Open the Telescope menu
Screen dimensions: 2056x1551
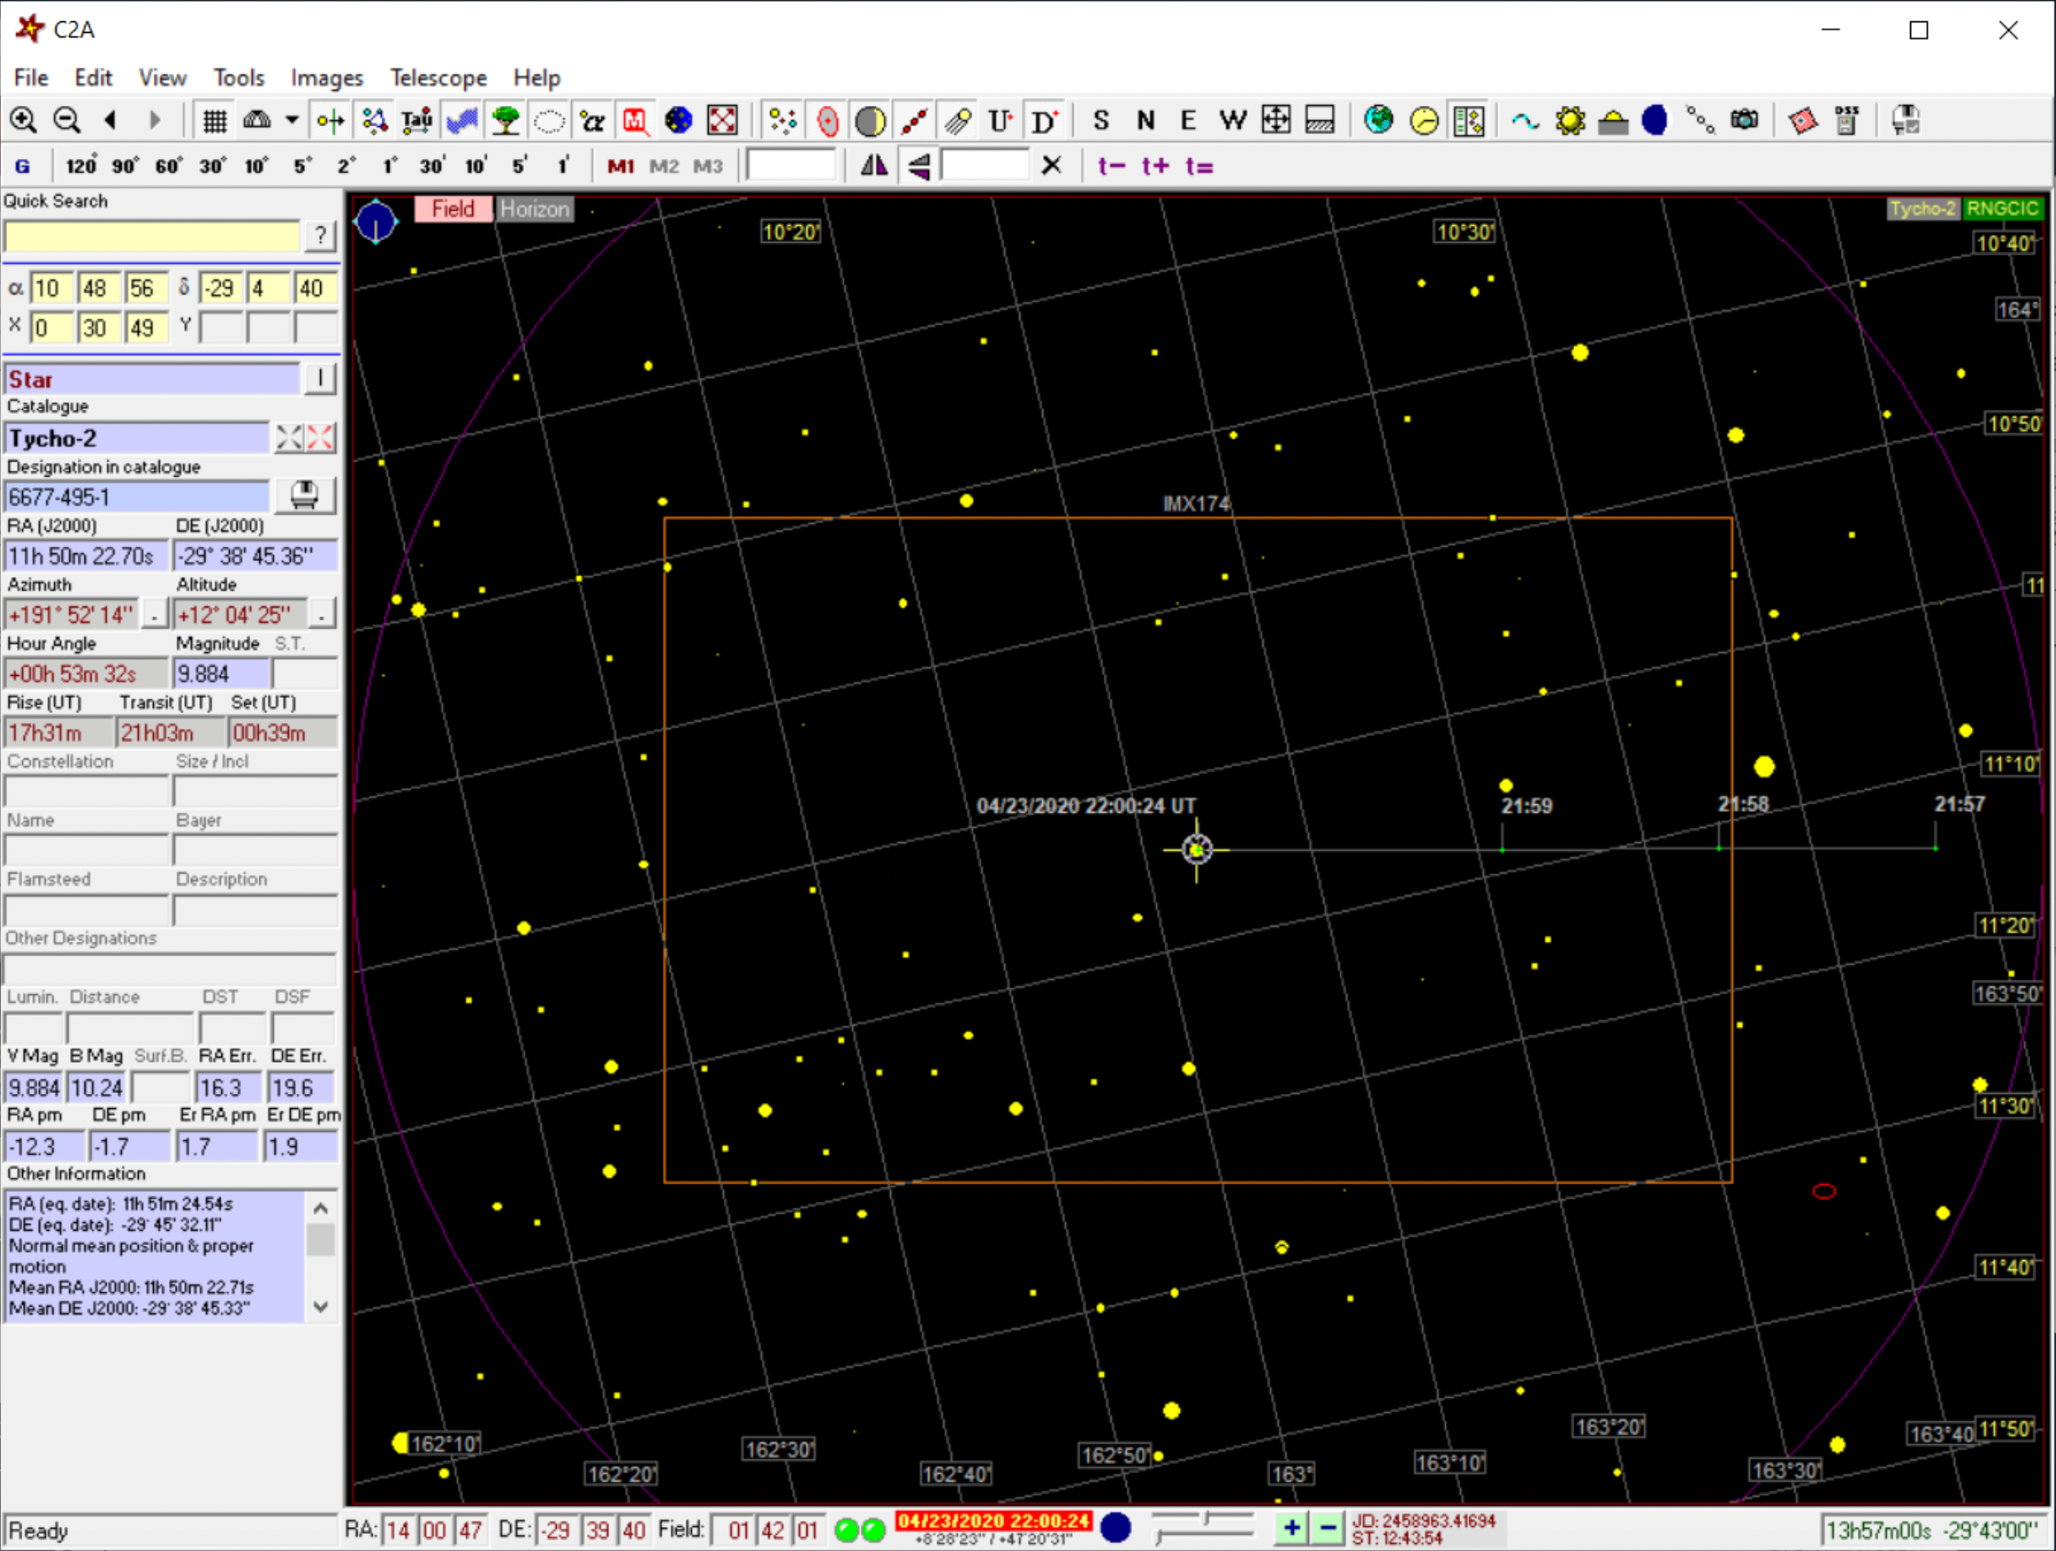click(438, 77)
